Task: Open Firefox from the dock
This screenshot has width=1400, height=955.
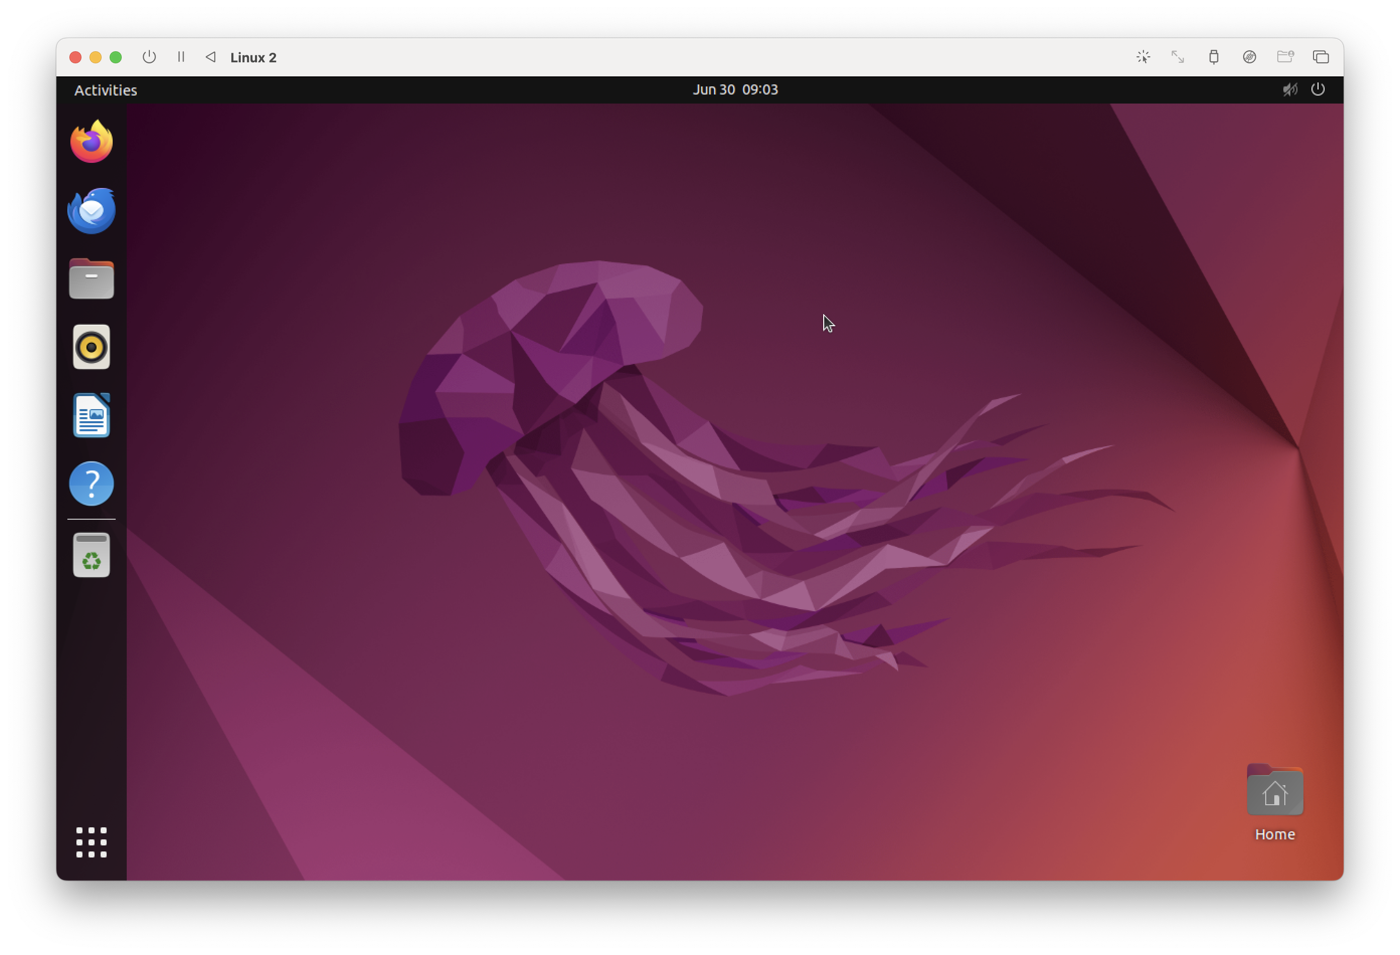Action: pos(92,142)
